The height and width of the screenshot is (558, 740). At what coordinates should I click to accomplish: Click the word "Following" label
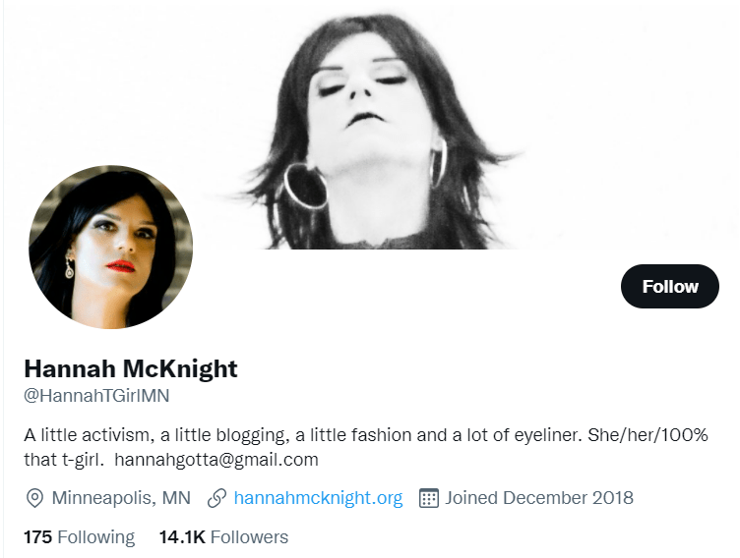click(x=95, y=537)
